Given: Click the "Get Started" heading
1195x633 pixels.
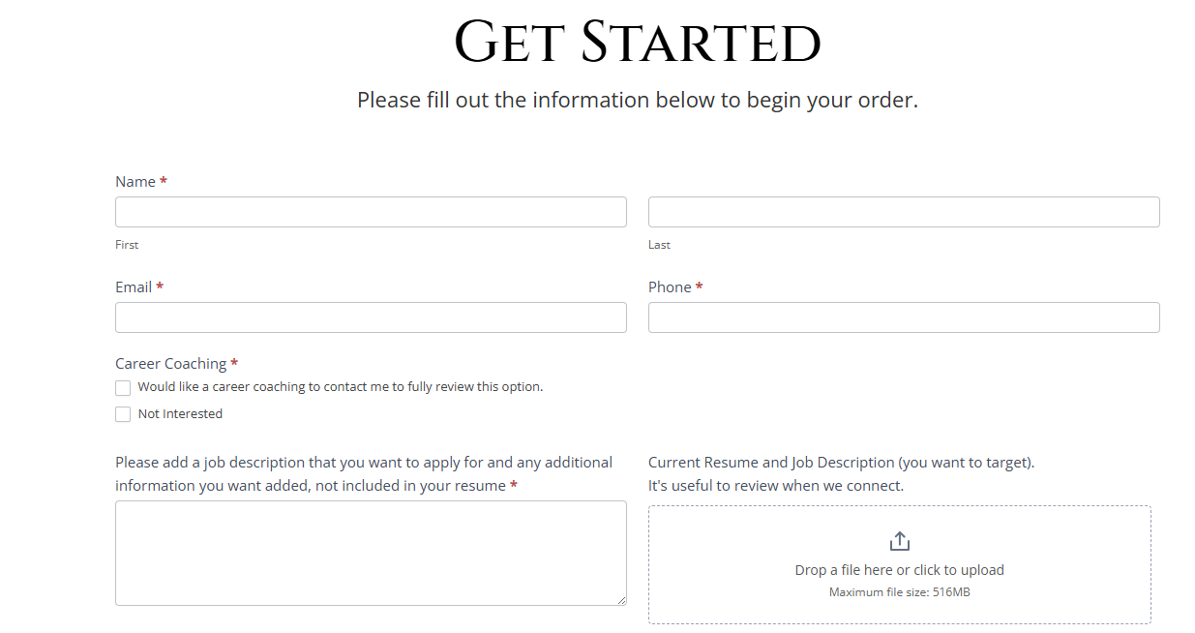Looking at the screenshot, I should click(x=637, y=43).
